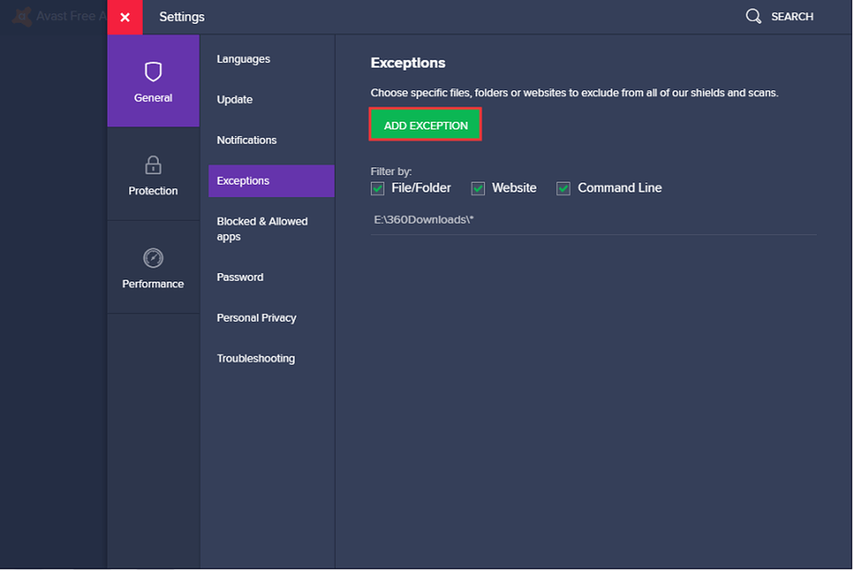Open the Password settings

[240, 277]
